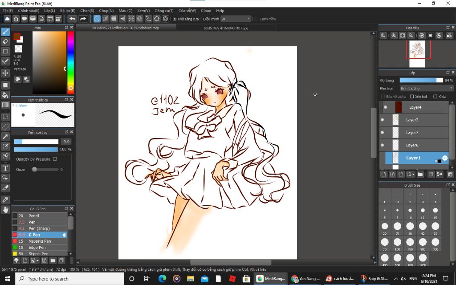Click the rainbow hue bar
The height and width of the screenshot is (285, 456).
point(71,62)
